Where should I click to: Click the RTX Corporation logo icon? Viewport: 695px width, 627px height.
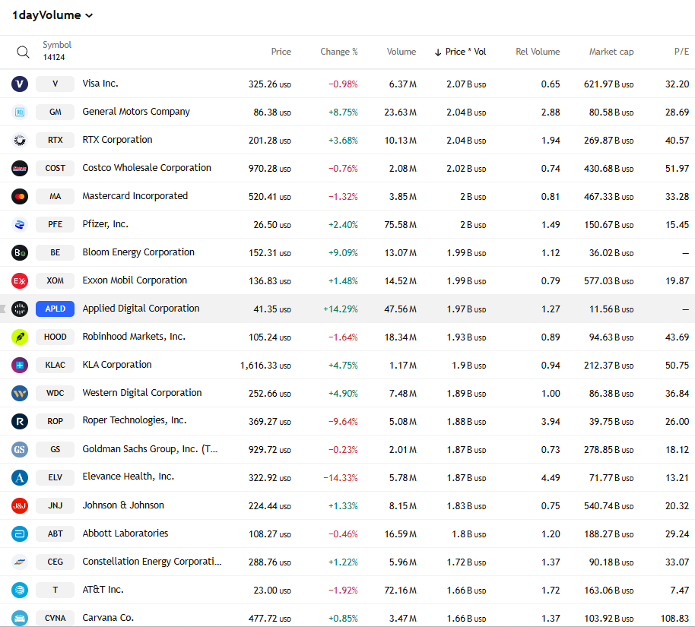(20, 140)
